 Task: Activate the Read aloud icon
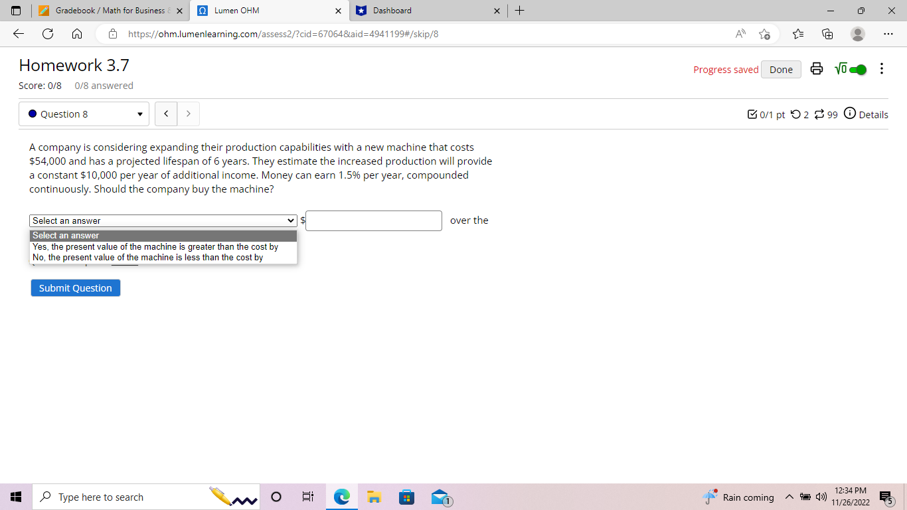[x=739, y=34]
